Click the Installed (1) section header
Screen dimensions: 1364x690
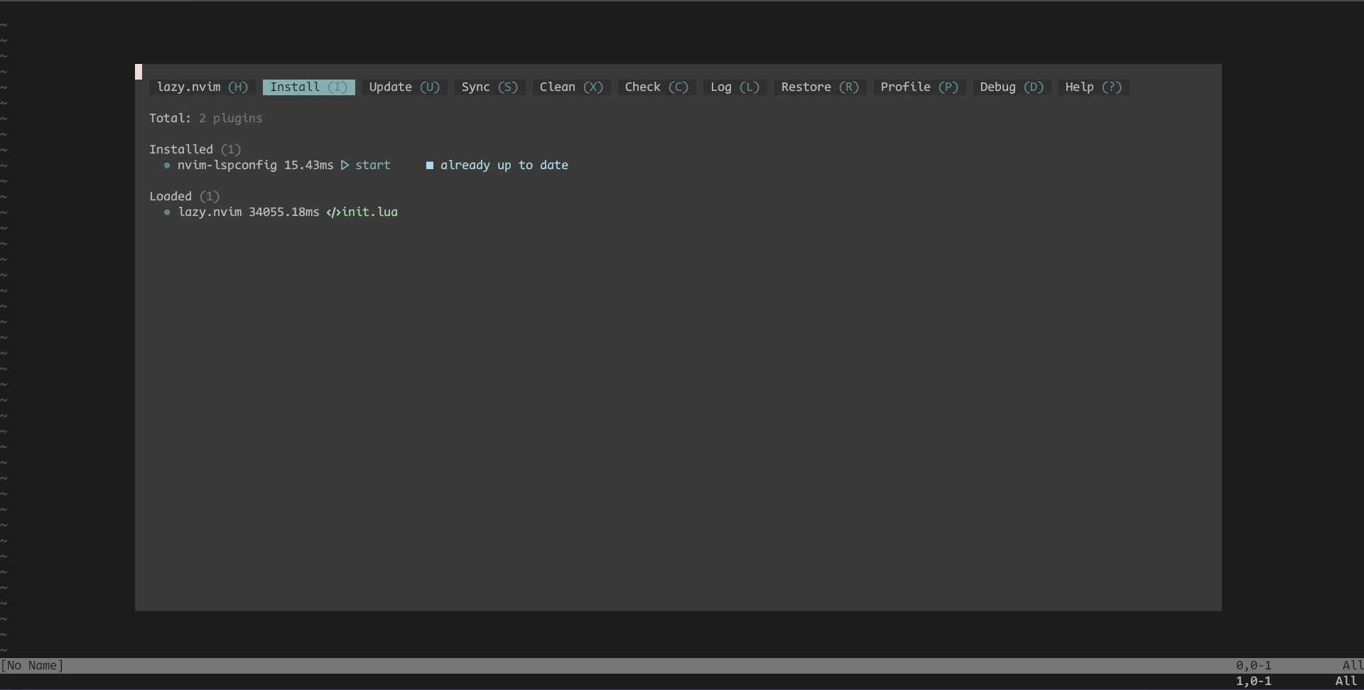tap(195, 149)
